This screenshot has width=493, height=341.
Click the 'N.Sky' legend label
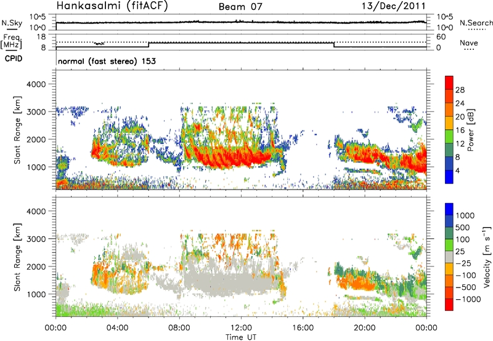click(x=12, y=23)
